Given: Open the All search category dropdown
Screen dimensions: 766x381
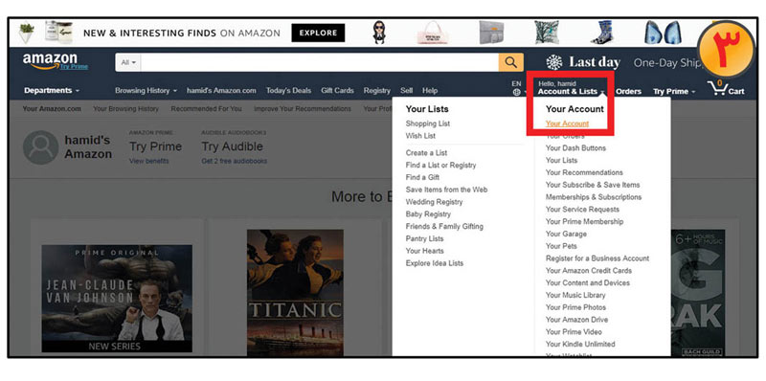Looking at the screenshot, I should click(128, 62).
